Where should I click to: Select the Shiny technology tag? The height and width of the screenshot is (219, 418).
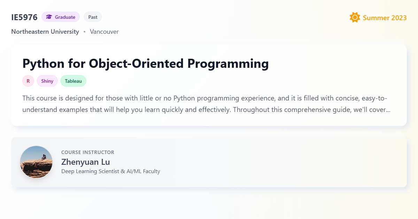point(47,81)
